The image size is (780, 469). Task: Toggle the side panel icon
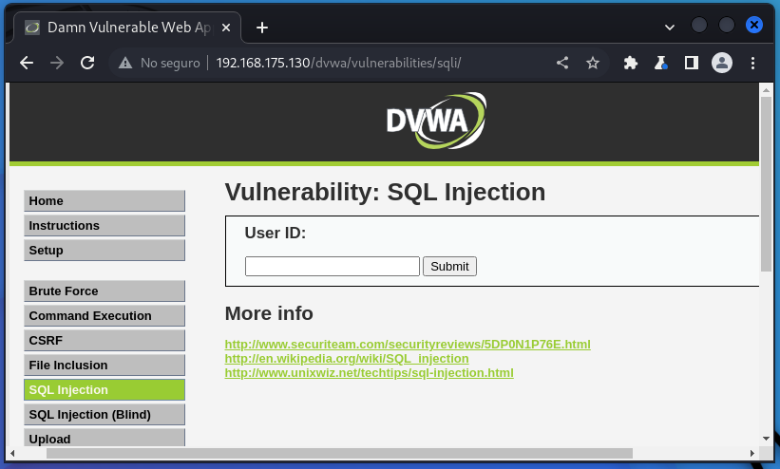point(691,63)
